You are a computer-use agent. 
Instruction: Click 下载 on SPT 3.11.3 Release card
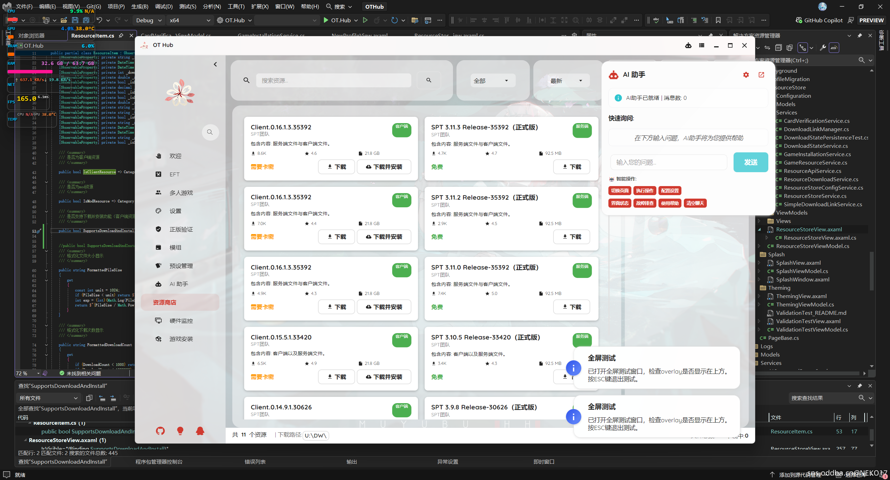click(572, 167)
